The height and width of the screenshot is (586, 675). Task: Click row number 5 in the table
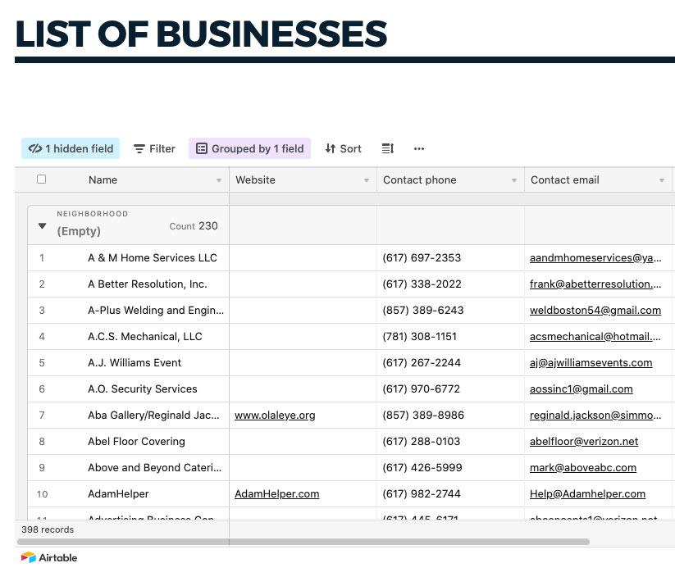click(42, 363)
